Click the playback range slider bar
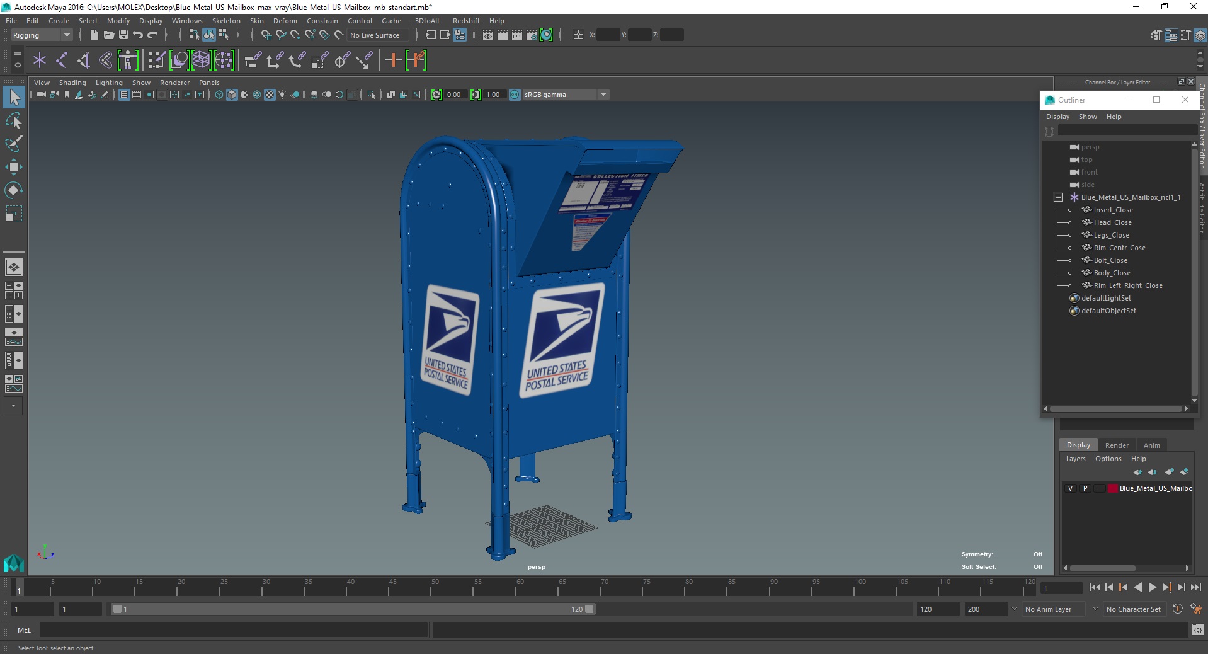Screen dimensions: 1208x654 pos(353,609)
